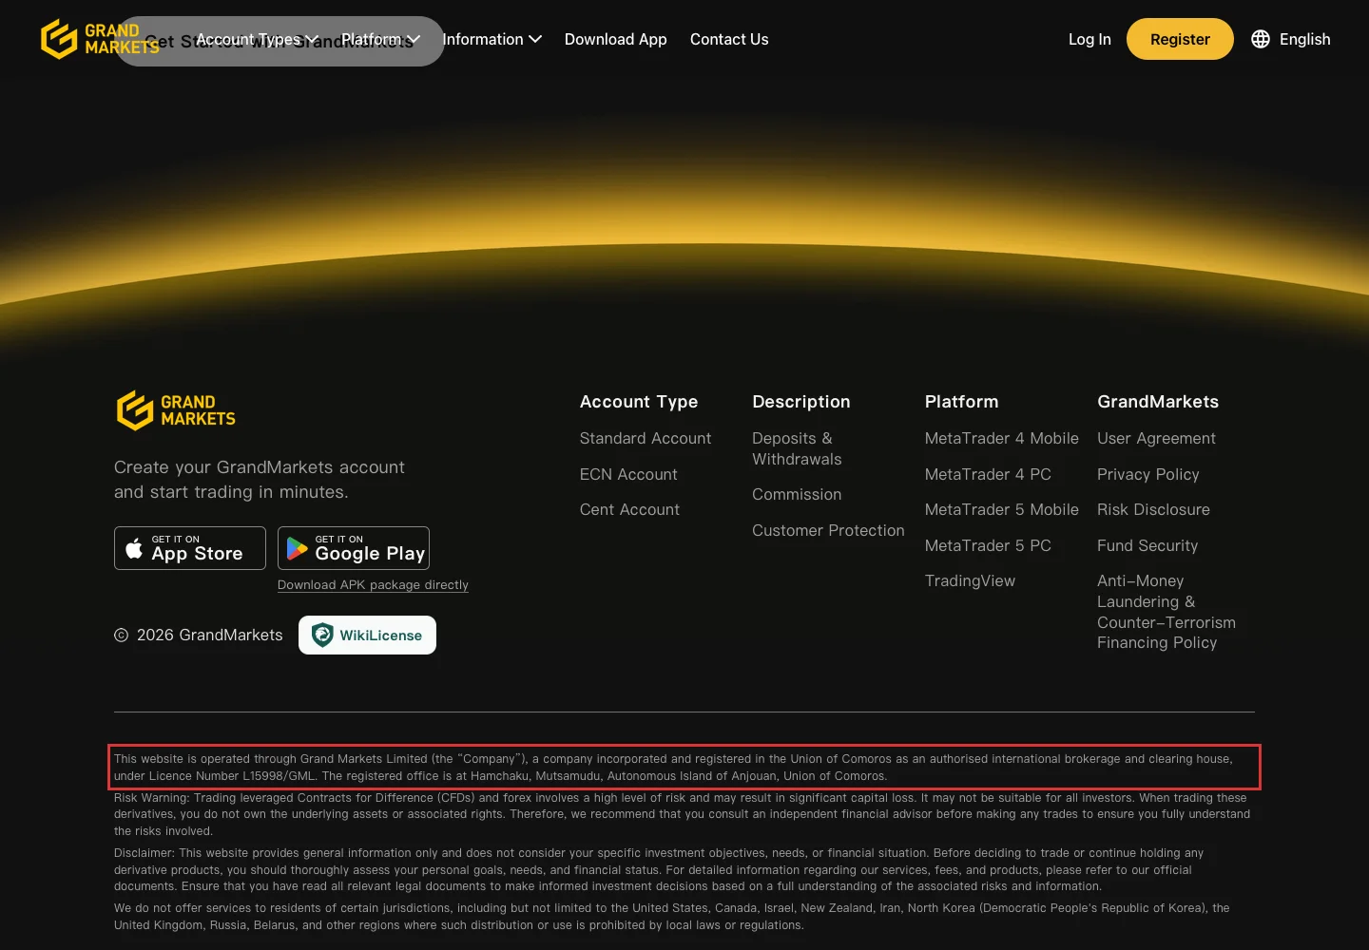Click the GrandMarkets logo in header

pos(100,39)
